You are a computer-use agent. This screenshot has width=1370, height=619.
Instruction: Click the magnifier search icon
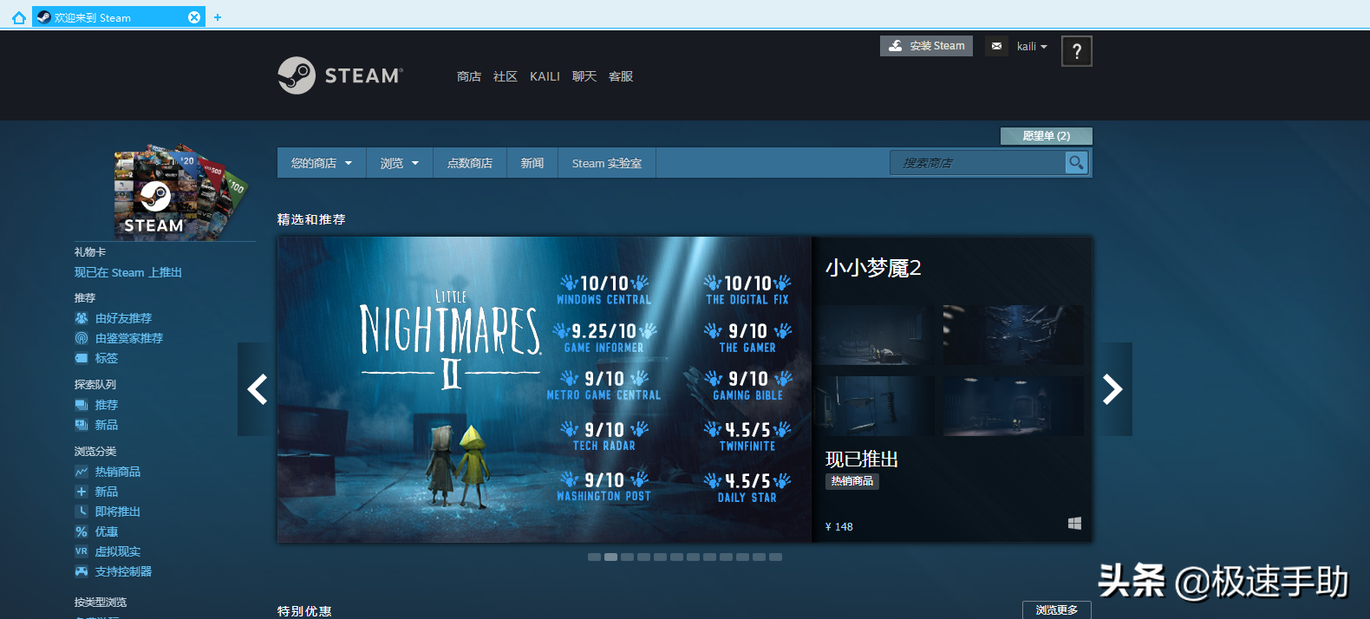(1076, 162)
